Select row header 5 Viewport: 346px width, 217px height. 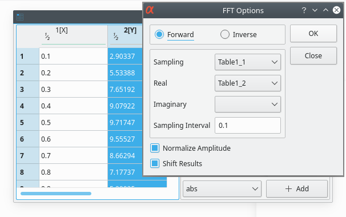(28, 123)
